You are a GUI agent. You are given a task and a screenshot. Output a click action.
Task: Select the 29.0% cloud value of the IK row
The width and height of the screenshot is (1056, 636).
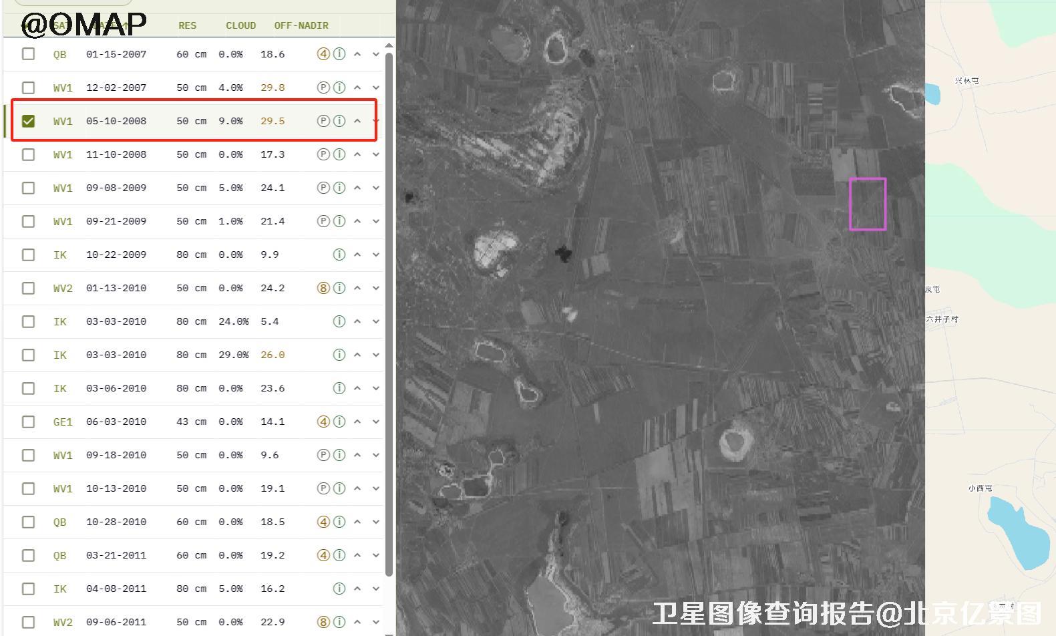233,355
